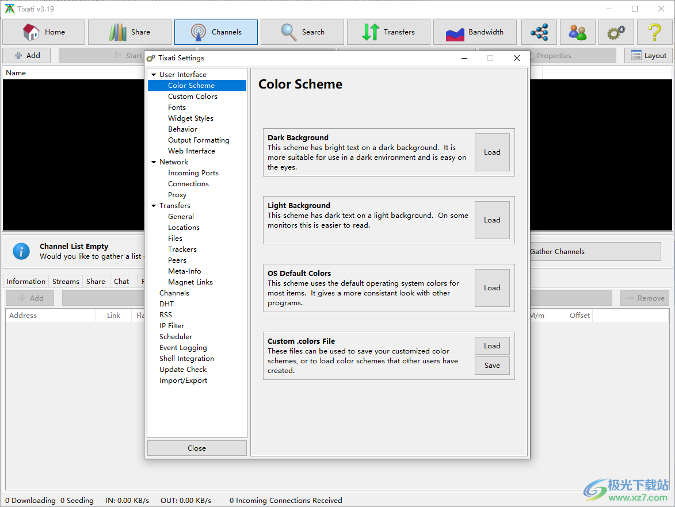675x507 pixels.
Task: Select Custom Colors in settings tree
Action: click(192, 97)
